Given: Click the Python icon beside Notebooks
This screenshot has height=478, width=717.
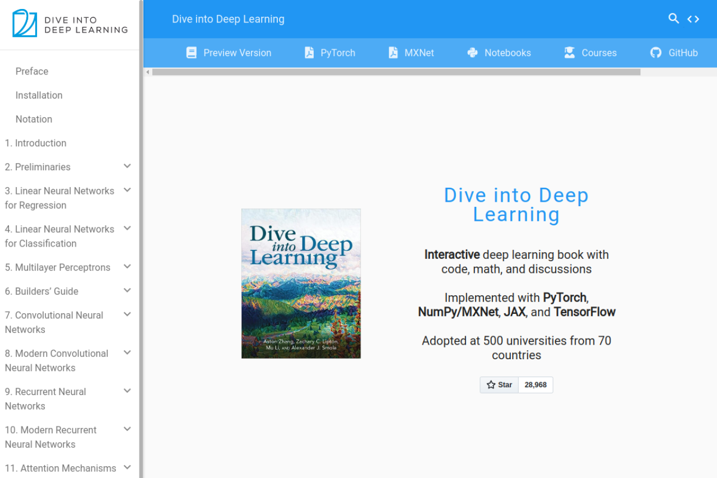Looking at the screenshot, I should [472, 53].
